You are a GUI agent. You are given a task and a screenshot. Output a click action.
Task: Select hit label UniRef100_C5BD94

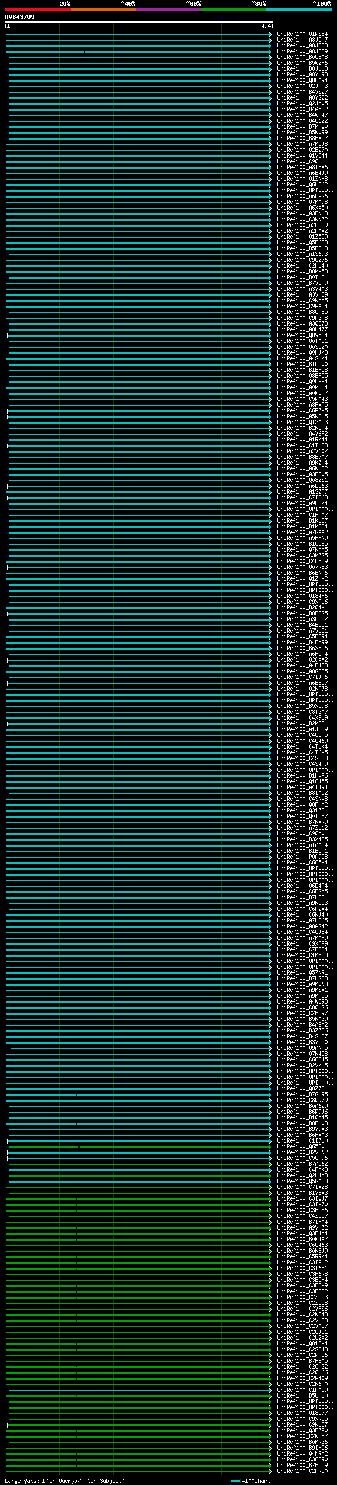tap(302, 636)
